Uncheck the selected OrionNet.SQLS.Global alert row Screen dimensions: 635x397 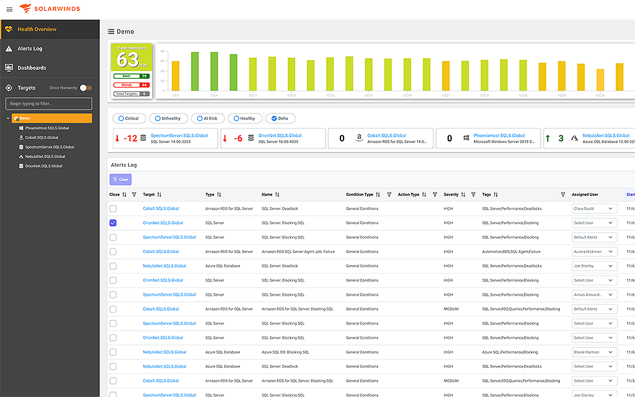click(x=113, y=223)
